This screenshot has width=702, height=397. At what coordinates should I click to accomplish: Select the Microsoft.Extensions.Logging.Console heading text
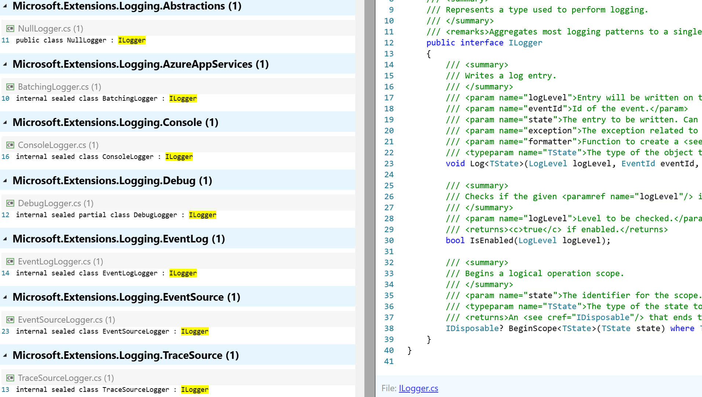pyautogui.click(x=115, y=122)
